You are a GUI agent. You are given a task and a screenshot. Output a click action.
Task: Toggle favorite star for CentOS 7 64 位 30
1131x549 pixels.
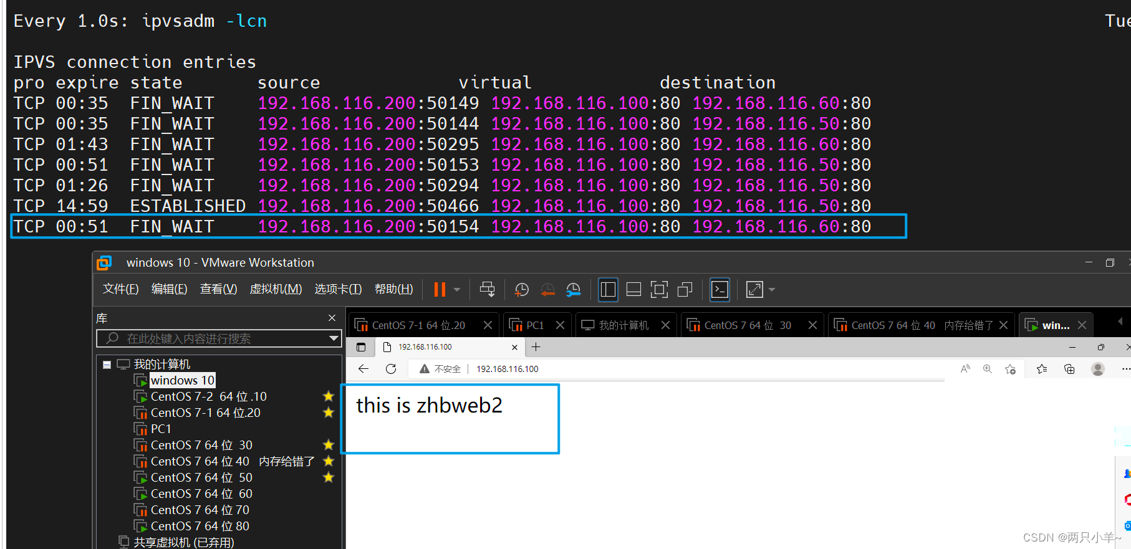pyautogui.click(x=329, y=445)
